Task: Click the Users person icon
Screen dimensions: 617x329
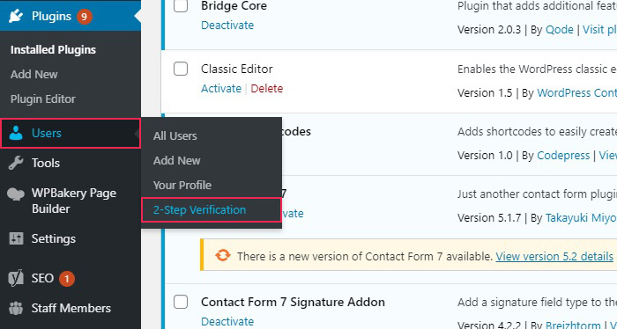Action: [x=16, y=133]
